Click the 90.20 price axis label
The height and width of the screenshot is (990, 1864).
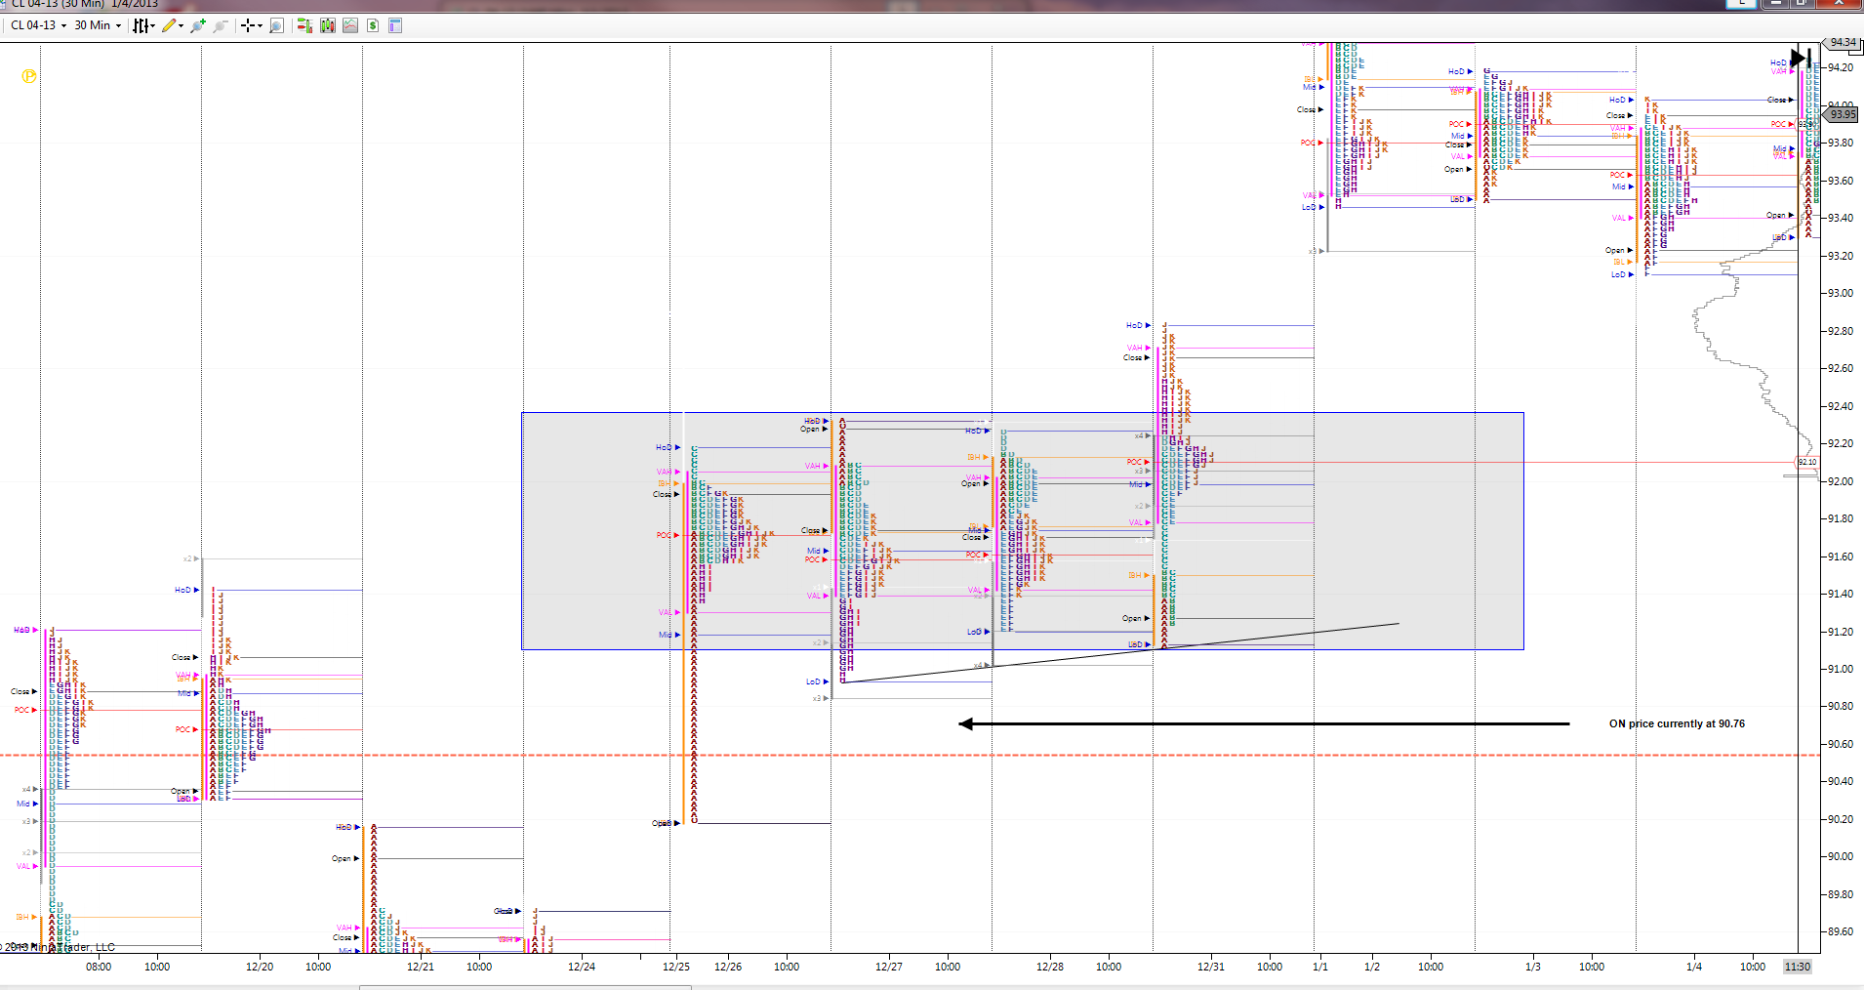coord(1841,819)
